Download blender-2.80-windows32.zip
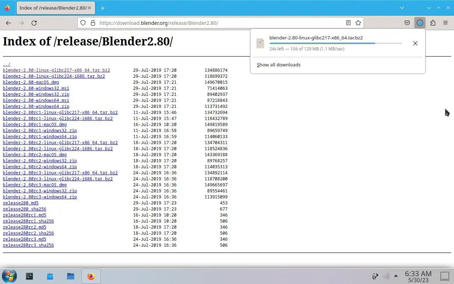This screenshot has height=284, width=454. click(36, 94)
